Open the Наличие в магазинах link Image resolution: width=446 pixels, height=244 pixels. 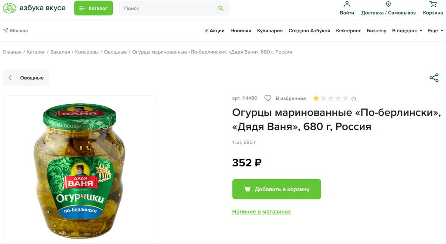click(261, 212)
